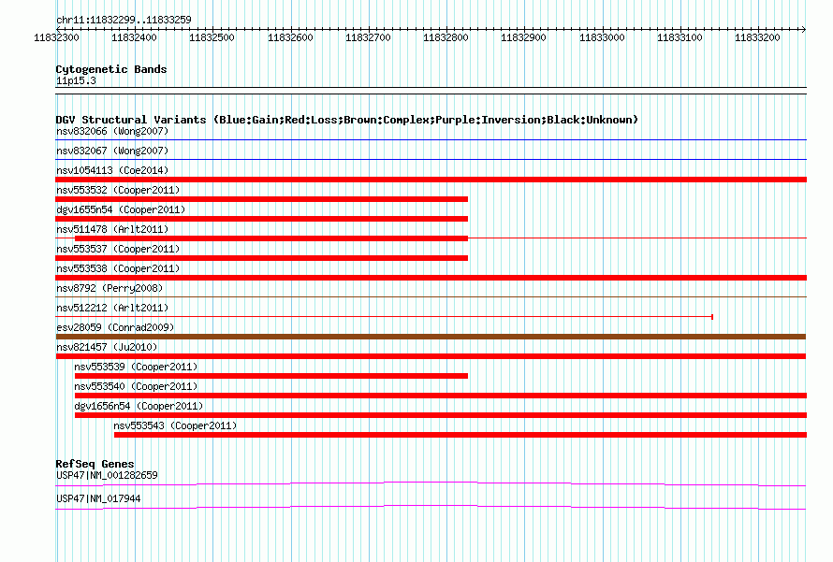Screen dimensions: 833x562
Task: Click the nsv511478 thick red segment
Action: (x=271, y=238)
